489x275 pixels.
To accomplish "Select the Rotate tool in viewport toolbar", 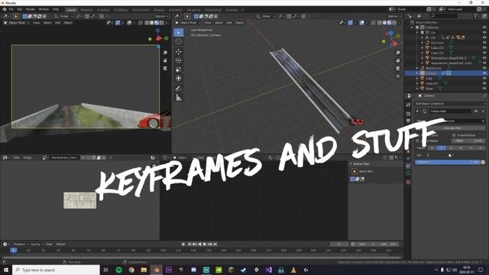I will click(179, 60).
